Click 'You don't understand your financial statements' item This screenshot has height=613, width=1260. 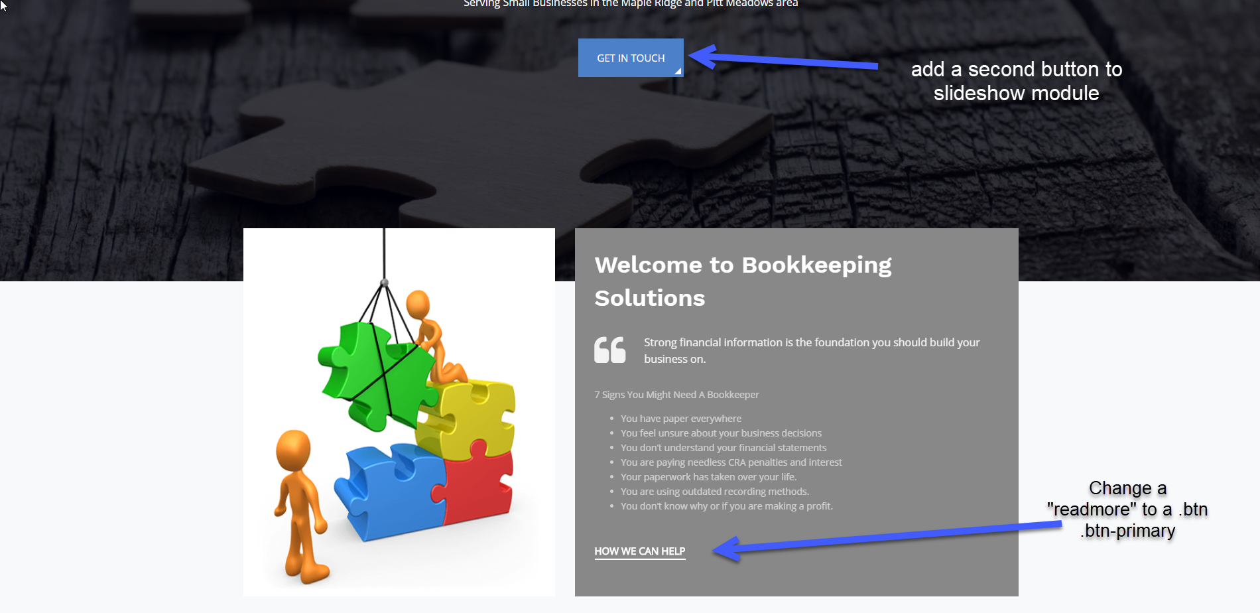point(724,448)
